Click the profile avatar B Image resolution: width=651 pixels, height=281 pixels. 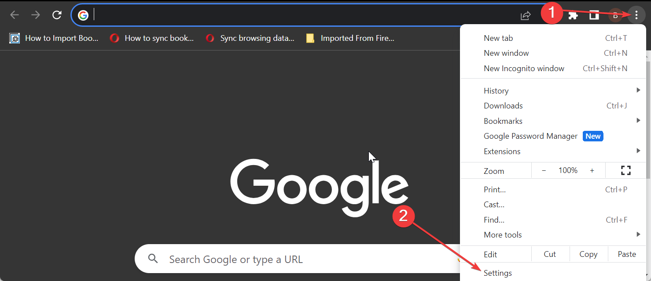point(615,16)
